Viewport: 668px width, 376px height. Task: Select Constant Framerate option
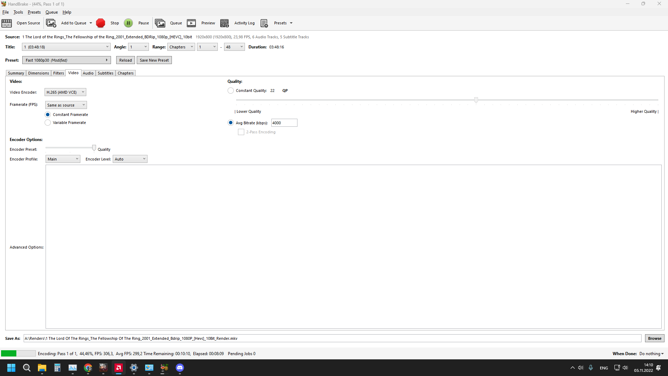[x=48, y=115]
